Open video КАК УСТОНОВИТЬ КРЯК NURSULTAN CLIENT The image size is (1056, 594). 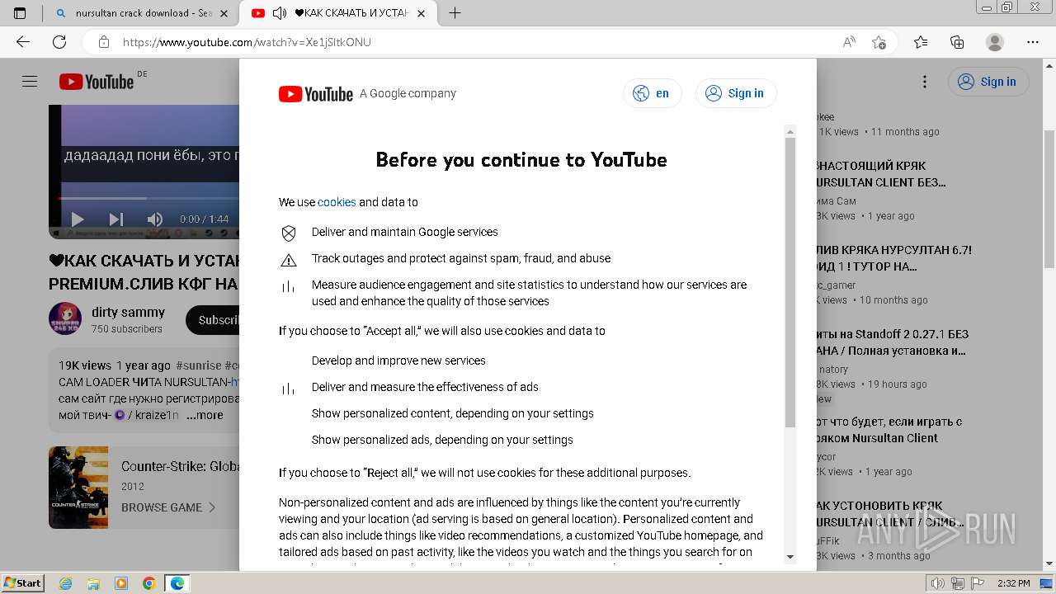891,514
